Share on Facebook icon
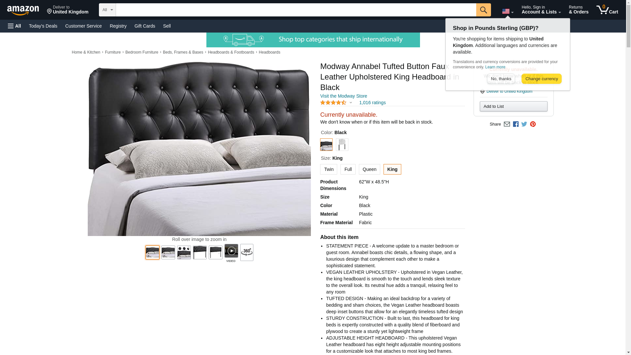 pyautogui.click(x=516, y=124)
